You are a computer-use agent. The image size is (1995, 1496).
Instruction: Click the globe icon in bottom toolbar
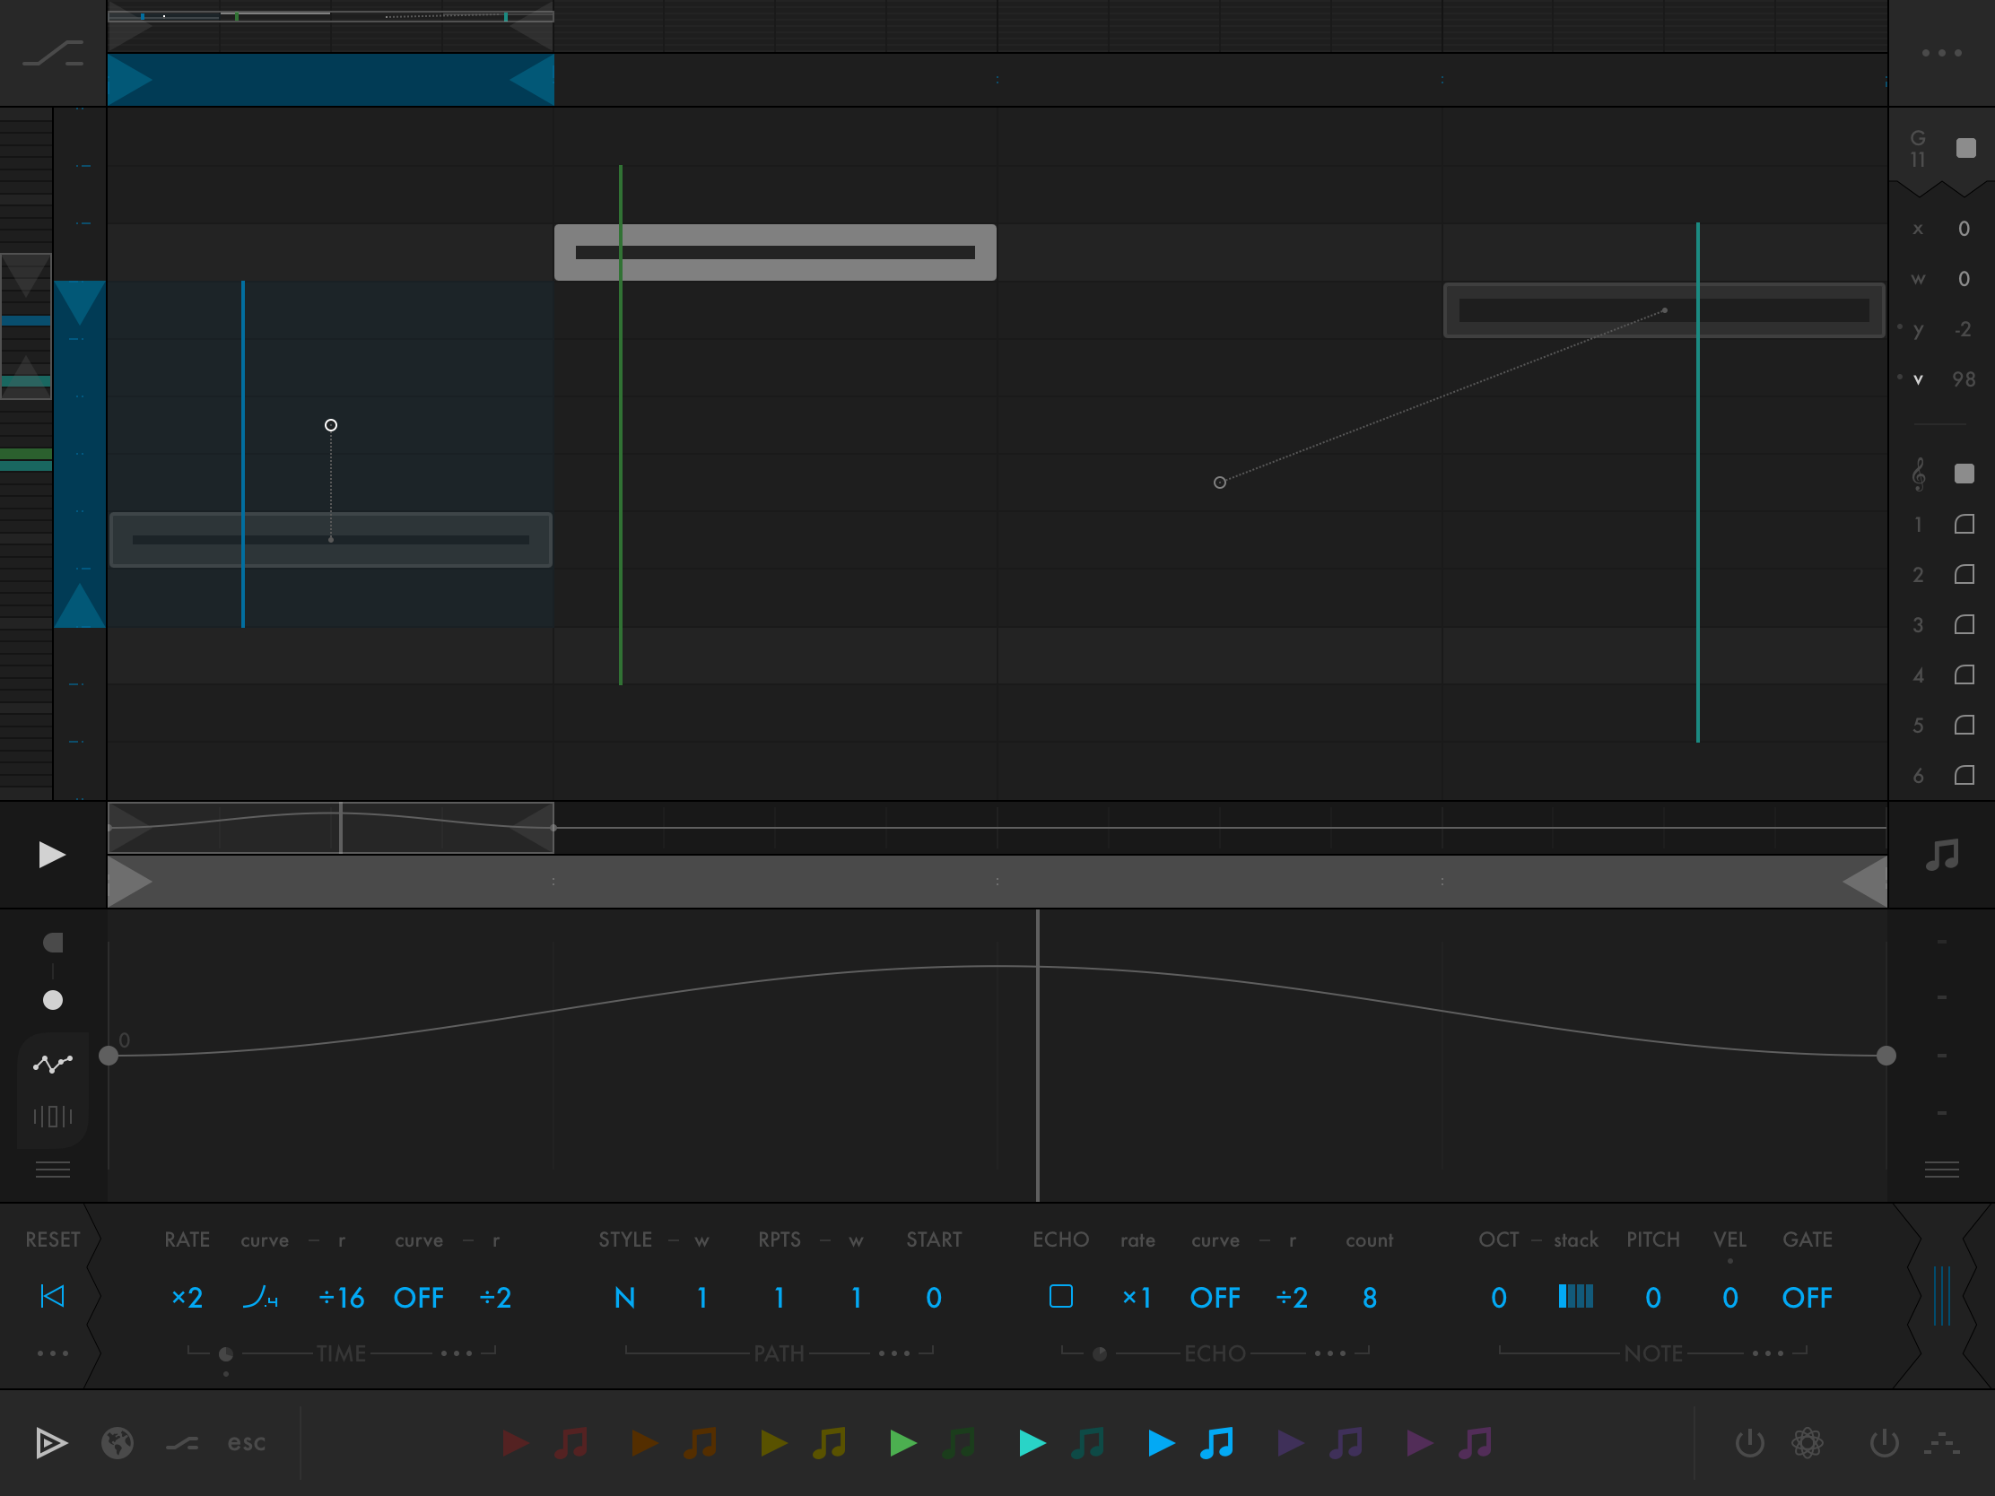(x=118, y=1443)
